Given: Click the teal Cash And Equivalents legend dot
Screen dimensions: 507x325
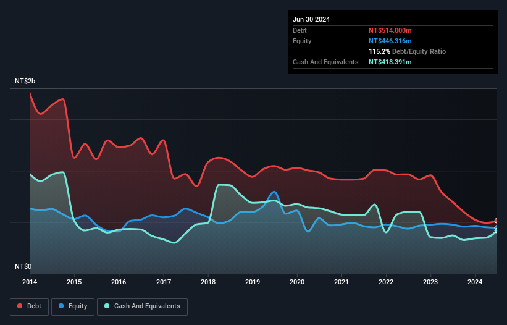Looking at the screenshot, I should [107, 306].
